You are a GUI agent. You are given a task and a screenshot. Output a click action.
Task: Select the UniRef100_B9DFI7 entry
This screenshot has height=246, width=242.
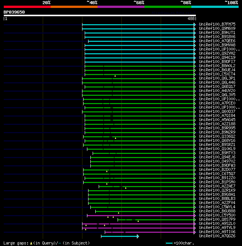coord(217,61)
